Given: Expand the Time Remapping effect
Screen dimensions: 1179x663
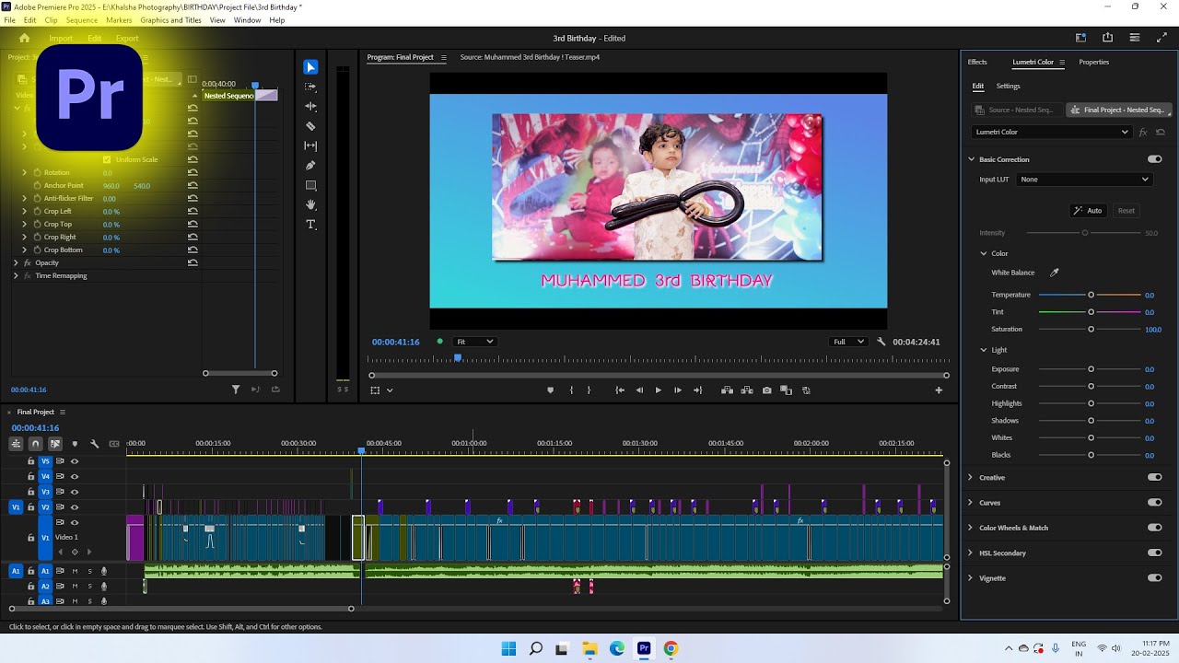Looking at the screenshot, I should [x=16, y=276].
